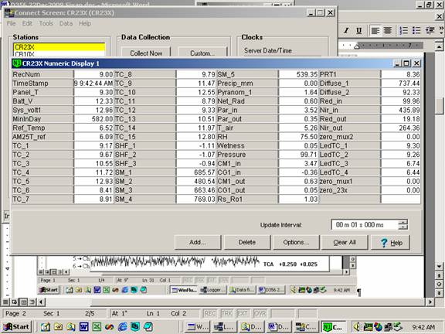
Task: Open the Start menu
Action: click(16, 327)
